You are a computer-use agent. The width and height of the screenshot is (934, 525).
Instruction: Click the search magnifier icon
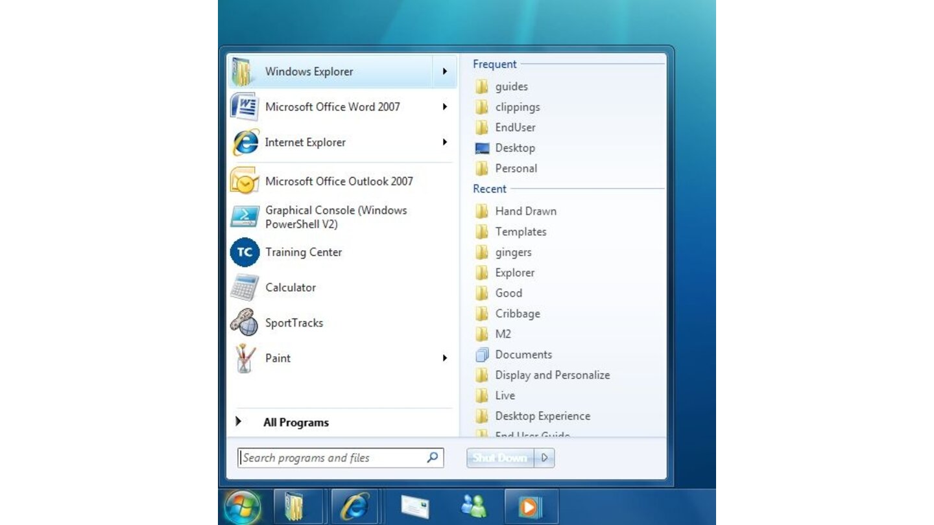click(x=433, y=458)
